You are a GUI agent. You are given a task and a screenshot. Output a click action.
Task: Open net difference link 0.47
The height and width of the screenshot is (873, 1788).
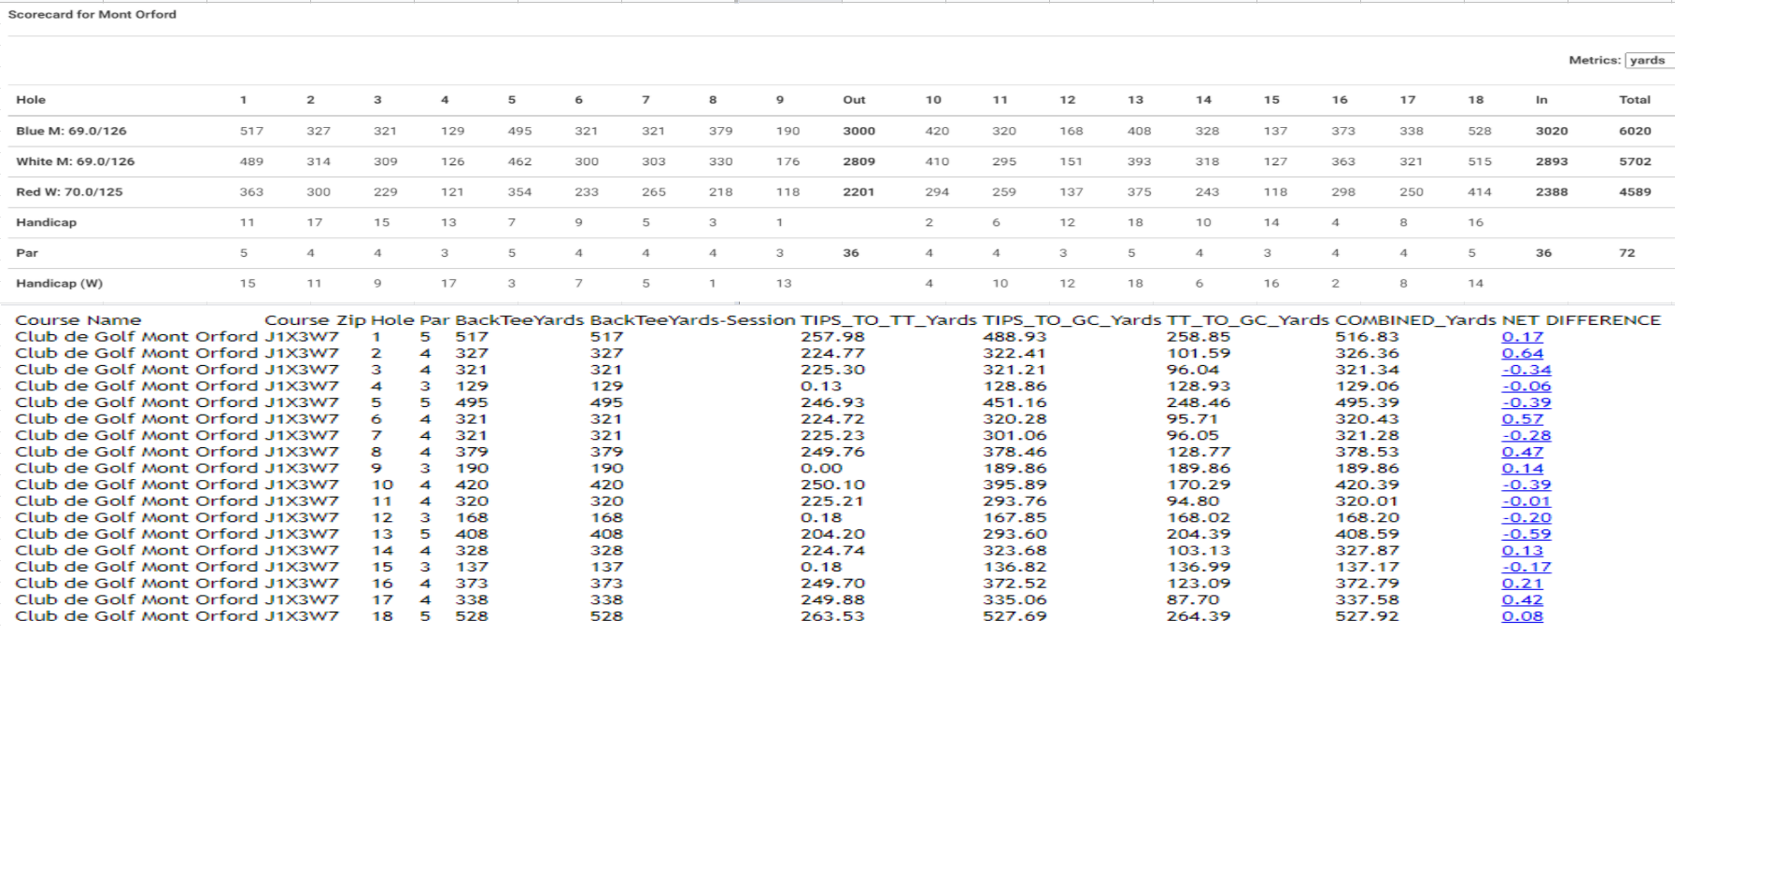click(1522, 452)
